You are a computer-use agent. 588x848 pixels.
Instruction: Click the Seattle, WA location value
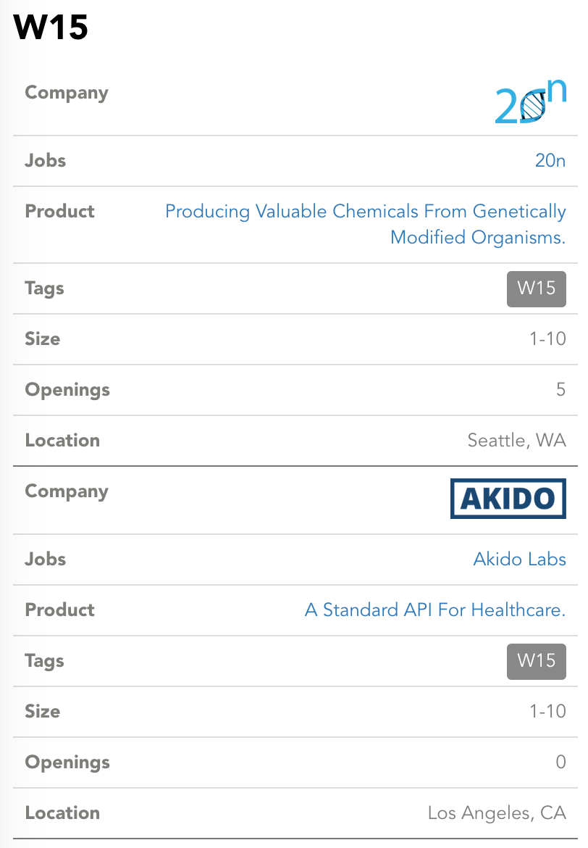point(516,440)
